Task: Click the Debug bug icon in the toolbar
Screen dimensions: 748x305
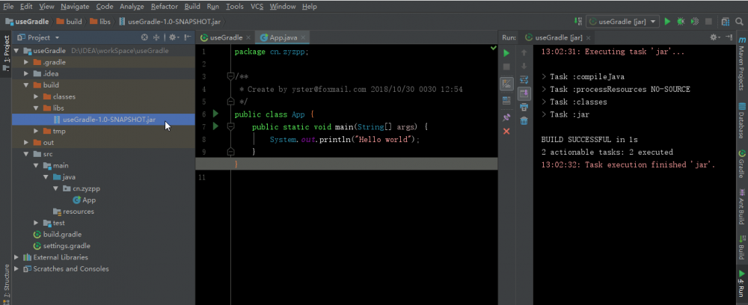Action: 681,22
